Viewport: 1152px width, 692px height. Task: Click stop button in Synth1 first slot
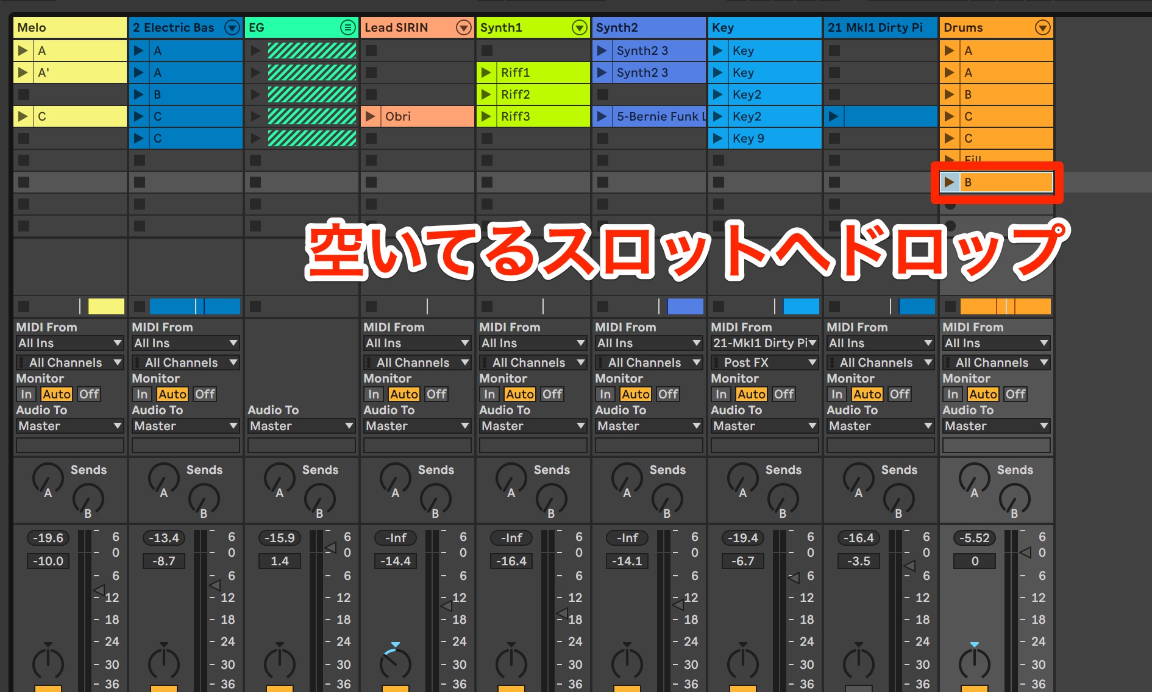486,51
